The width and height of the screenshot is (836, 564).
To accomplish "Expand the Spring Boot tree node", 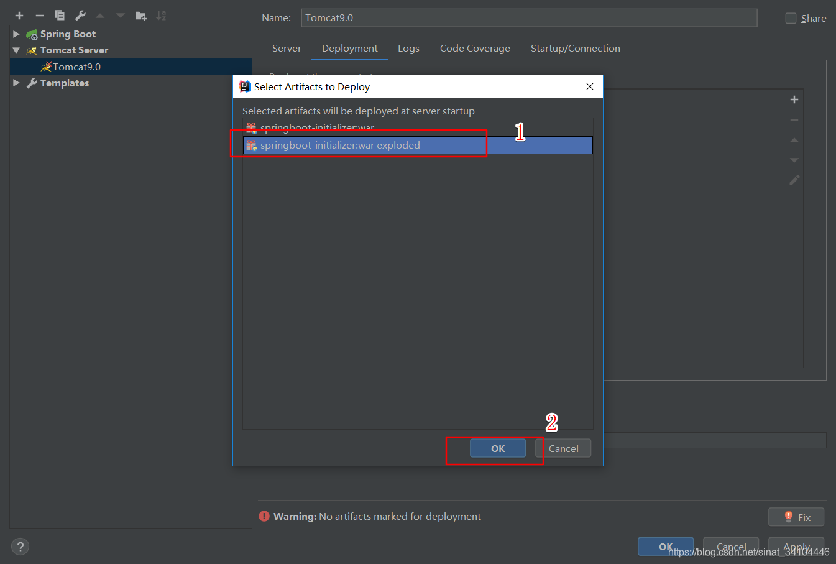I will [x=16, y=34].
